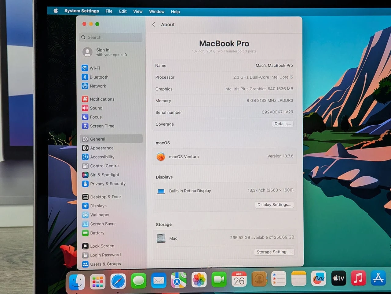Click the Mac storage disk icon
Screen dimensions: 391x294
click(x=161, y=238)
